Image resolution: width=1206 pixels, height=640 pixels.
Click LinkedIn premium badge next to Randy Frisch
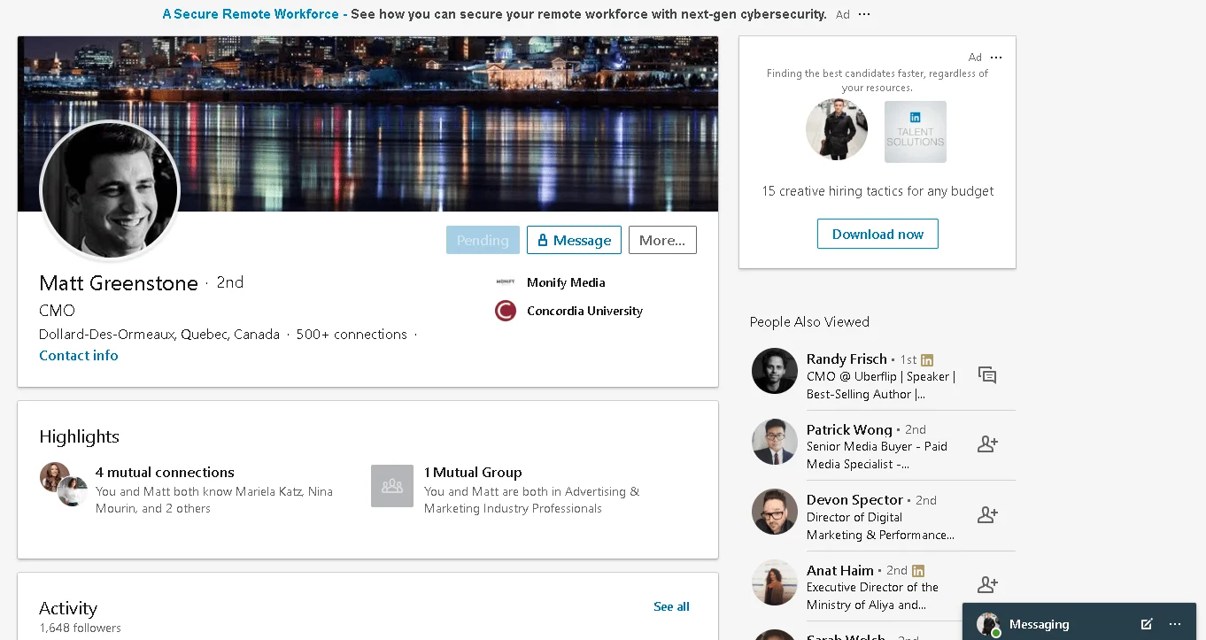click(927, 360)
